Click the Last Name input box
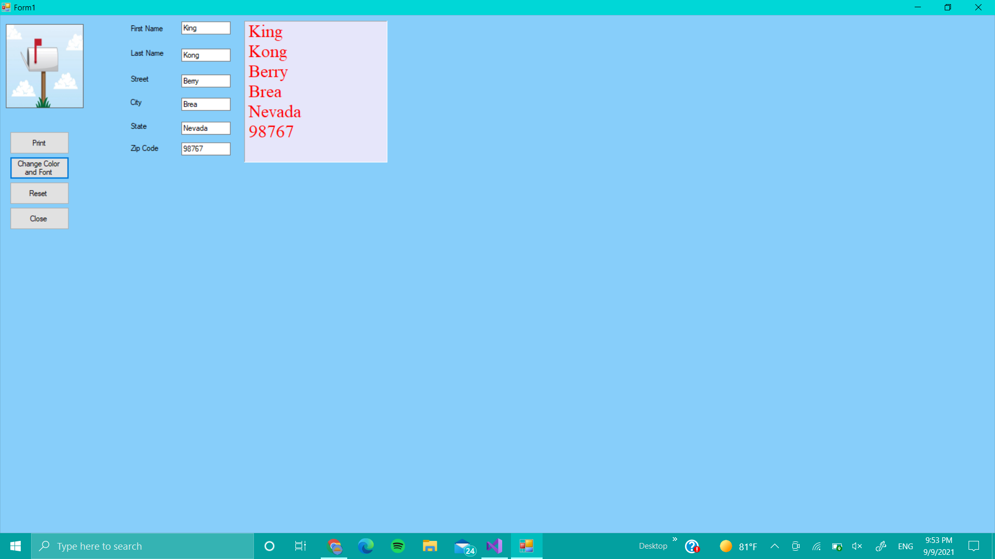Image resolution: width=995 pixels, height=559 pixels. pyautogui.click(x=206, y=55)
